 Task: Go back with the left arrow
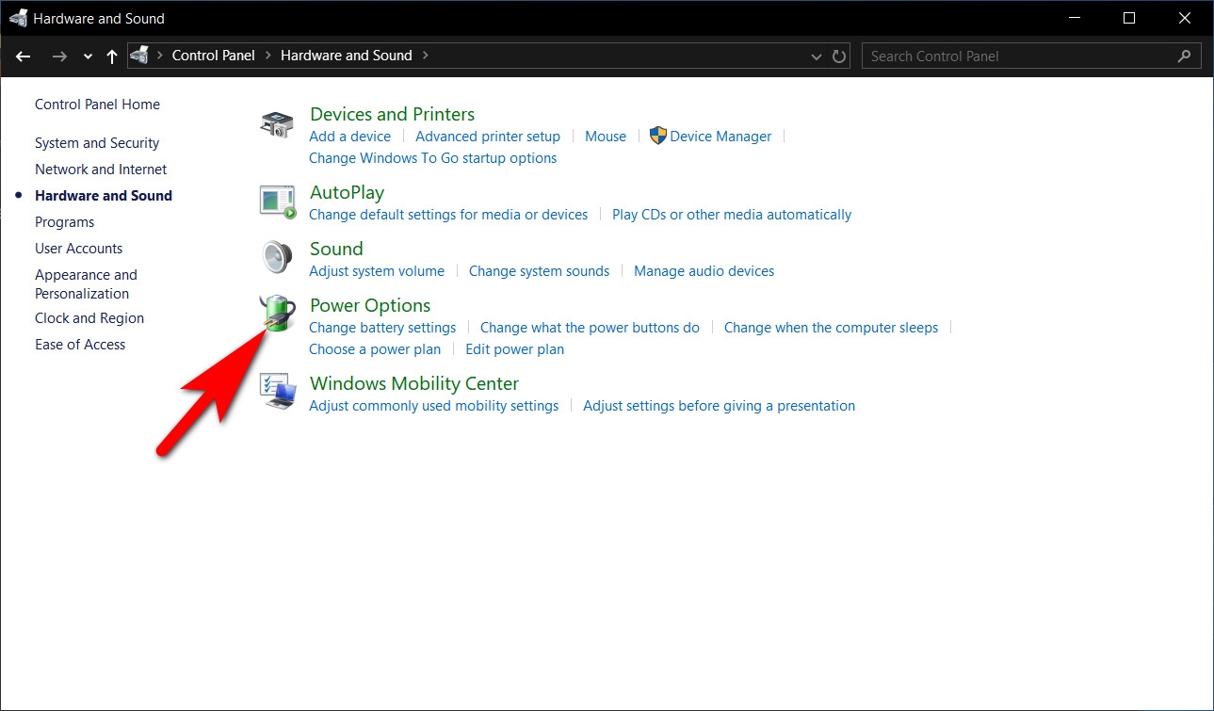24,56
